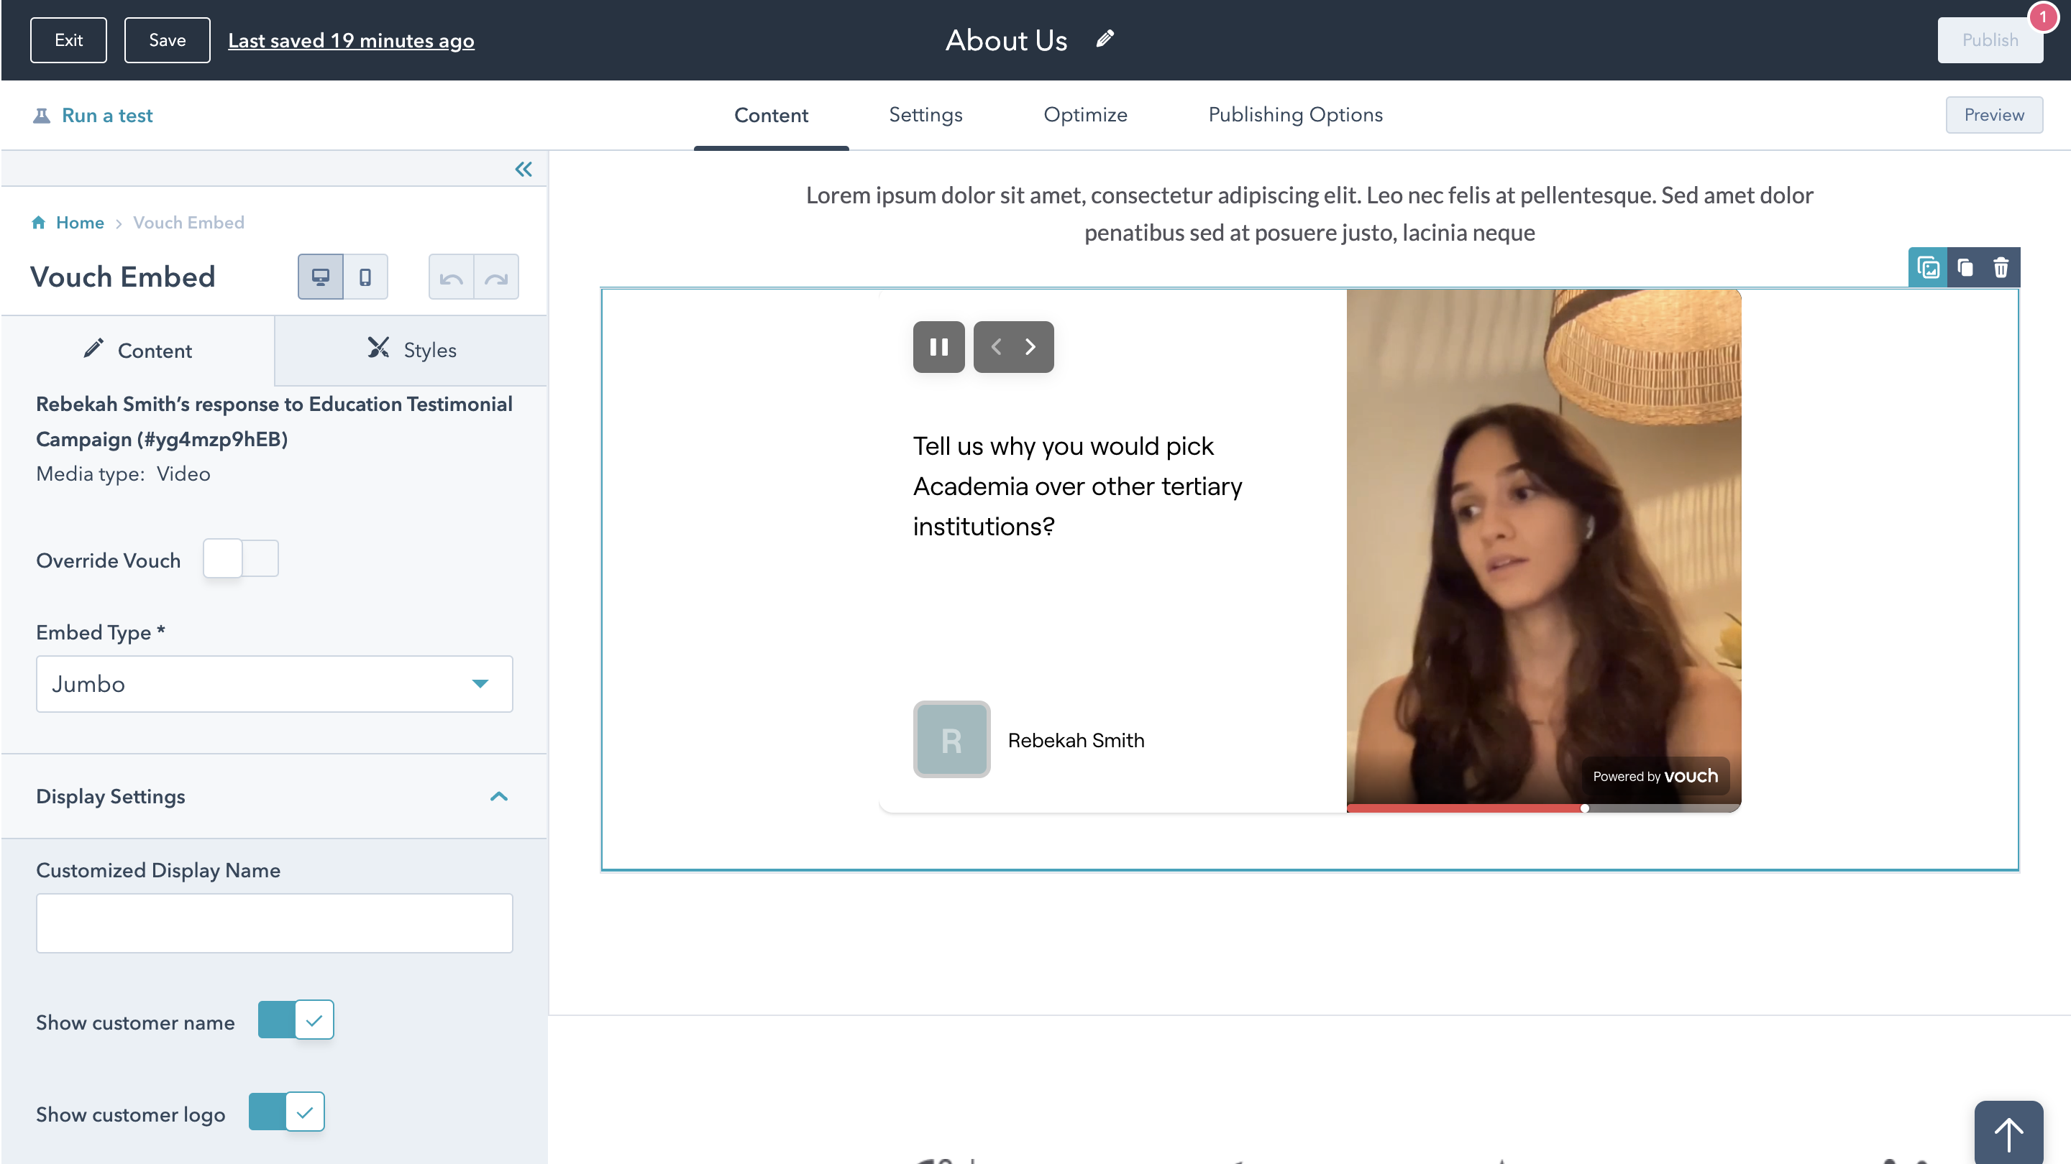2071x1164 pixels.
Task: Open the Embed Type dropdown
Action: [x=274, y=683]
